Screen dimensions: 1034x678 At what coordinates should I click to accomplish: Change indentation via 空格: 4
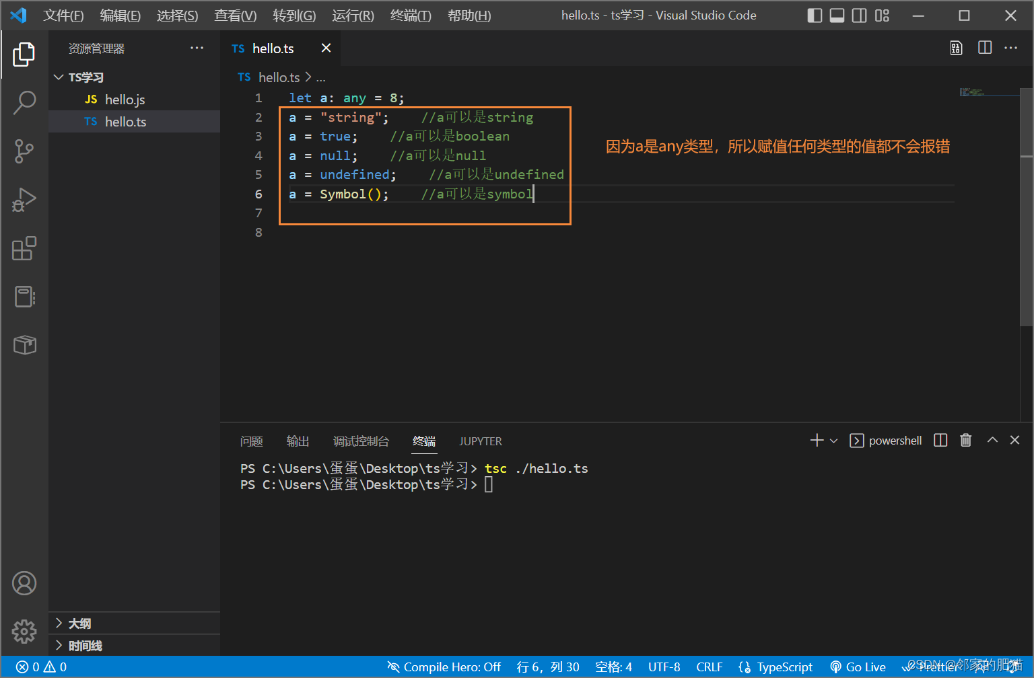coord(613,667)
